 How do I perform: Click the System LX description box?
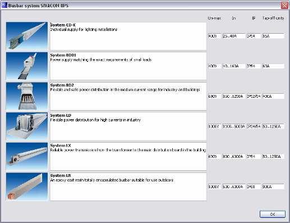(128, 157)
